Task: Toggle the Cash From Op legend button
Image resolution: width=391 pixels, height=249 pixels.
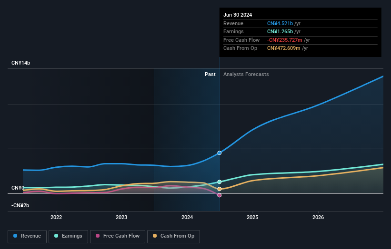Action: 173,236
